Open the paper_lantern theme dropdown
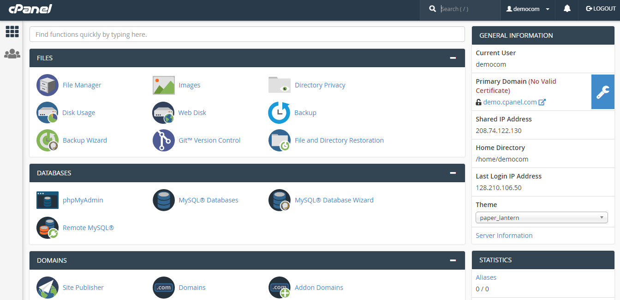Screen dimensions: 620x300 coord(542,218)
